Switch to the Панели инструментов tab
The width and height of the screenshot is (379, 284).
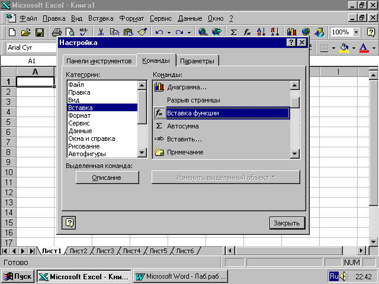[99, 61]
